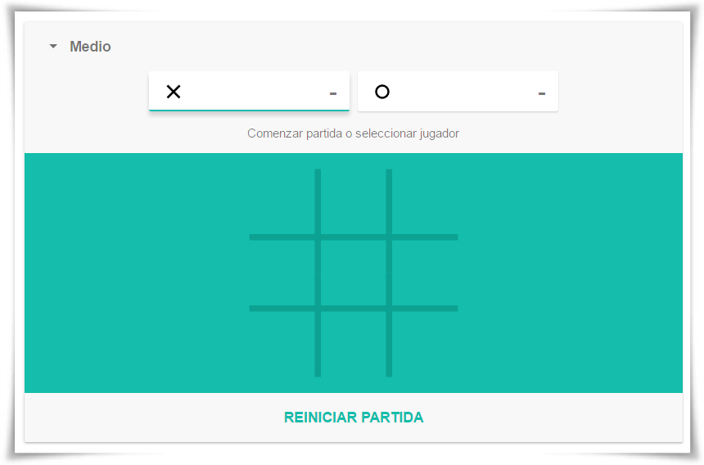704x465 pixels.
Task: Click REINICIAR PARTIDA button
Action: point(354,417)
